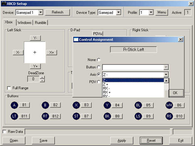Switch to the Windows tab
Screen dimensions: 195x146
tap(25, 23)
